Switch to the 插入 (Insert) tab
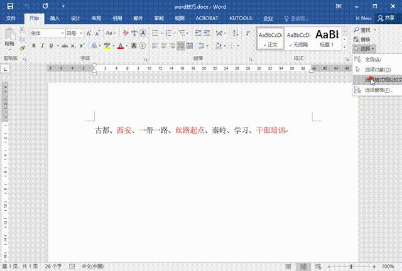The height and width of the screenshot is (271, 402). tap(55, 18)
